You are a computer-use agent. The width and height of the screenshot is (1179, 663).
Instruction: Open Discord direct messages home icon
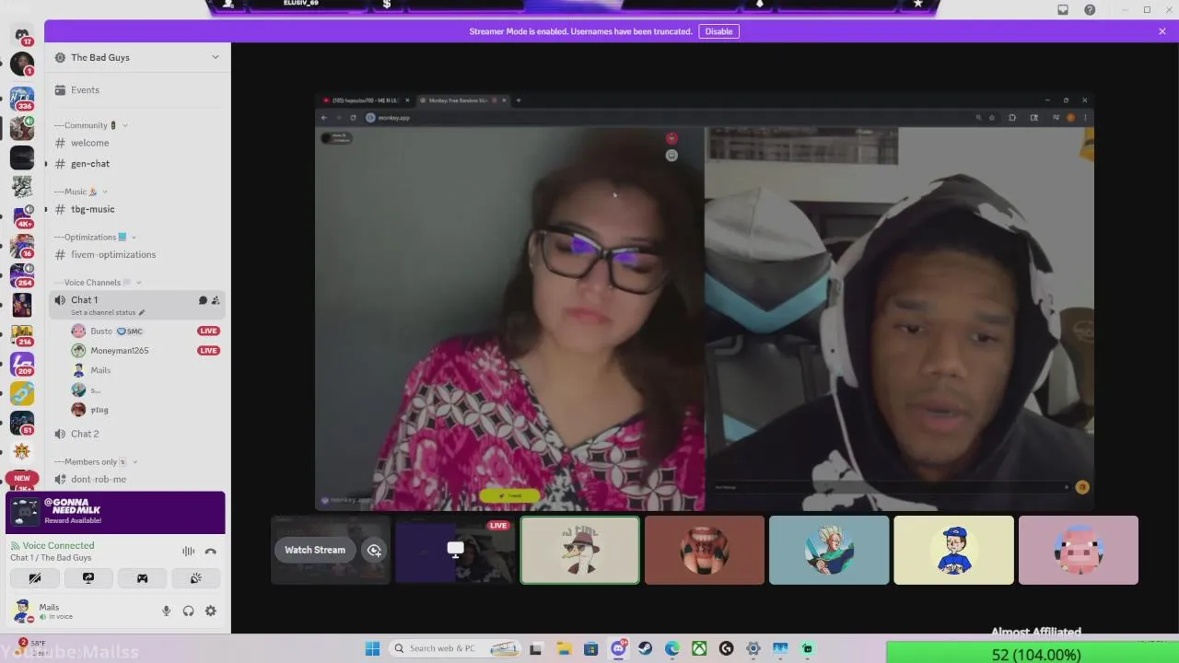pos(22,35)
